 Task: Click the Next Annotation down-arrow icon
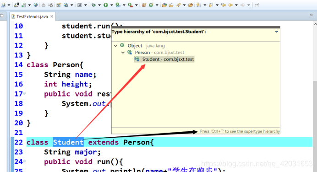pyautogui.click(x=198, y=5)
